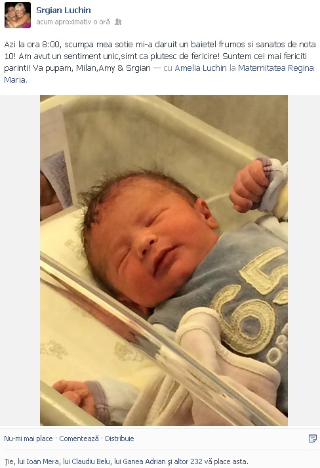Open the newborn baby photo
The width and height of the screenshot is (320, 468).
(164, 261)
